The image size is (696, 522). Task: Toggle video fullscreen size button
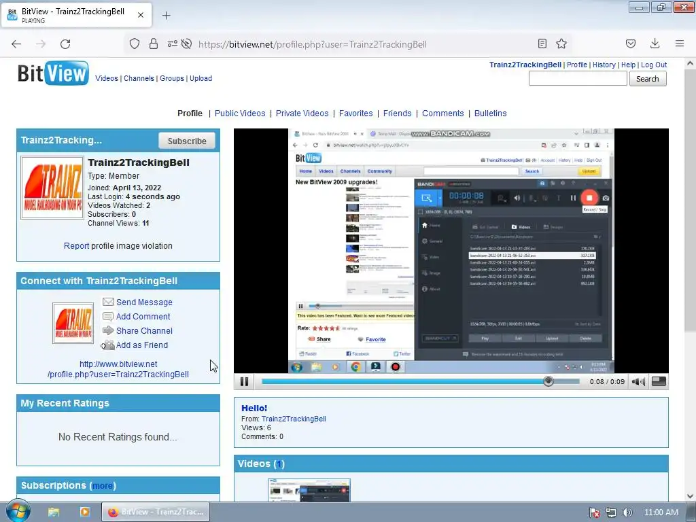pyautogui.click(x=659, y=381)
